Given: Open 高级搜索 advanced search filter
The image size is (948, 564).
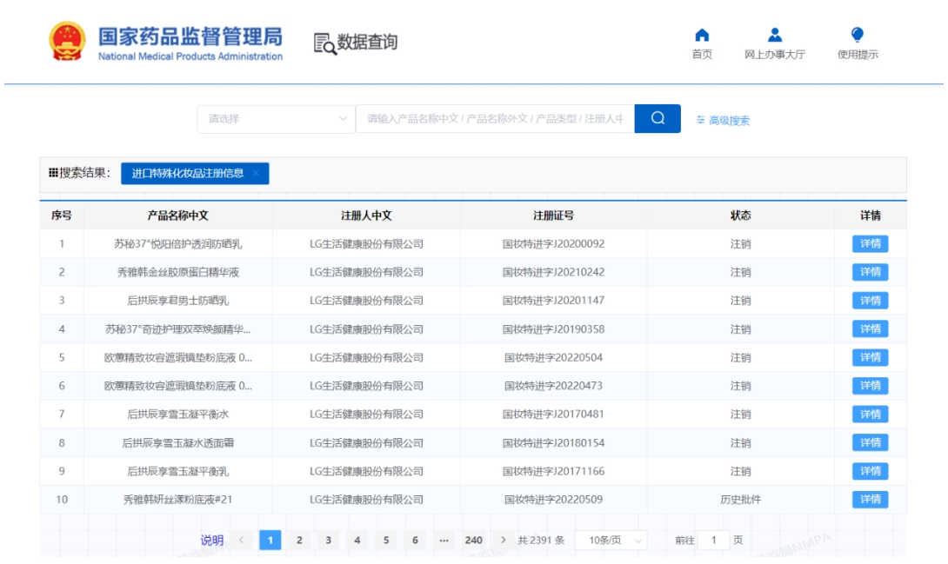Looking at the screenshot, I should (723, 121).
